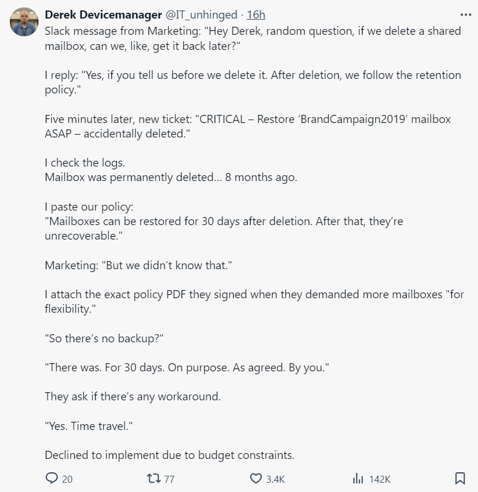Open the three-dot More options menu

point(465,15)
